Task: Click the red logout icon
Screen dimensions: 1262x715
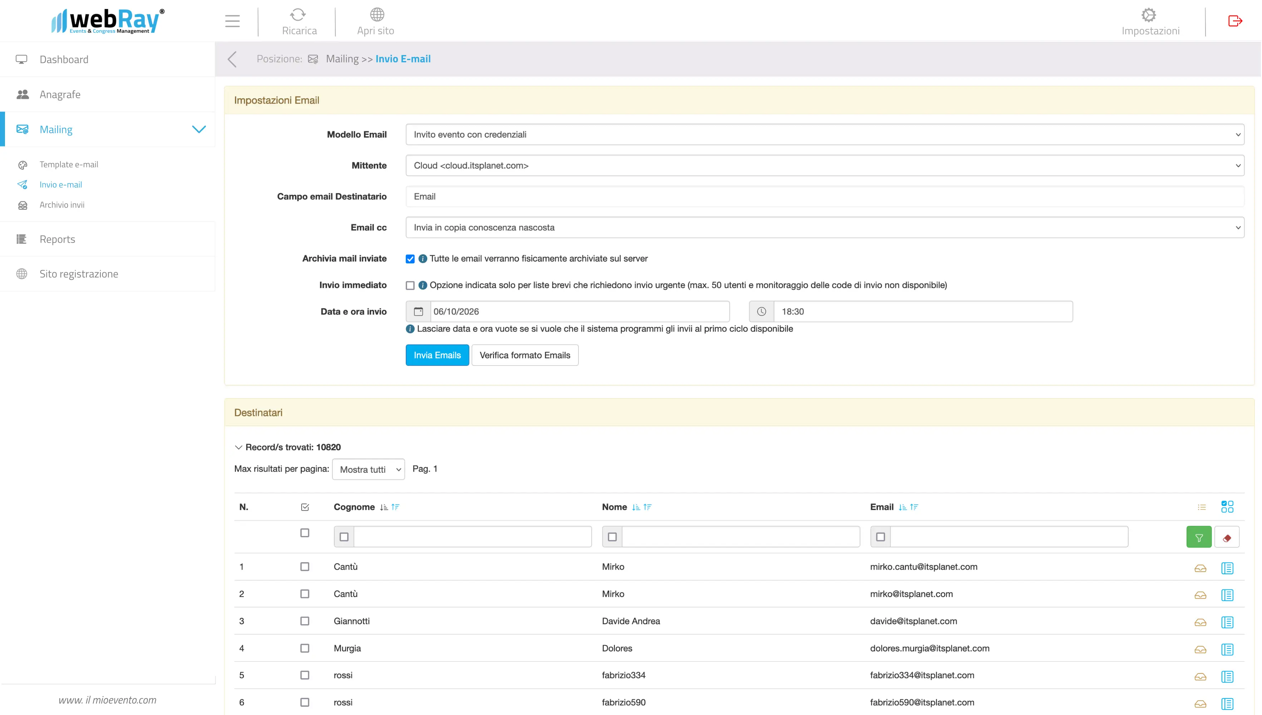Action: 1235,21
